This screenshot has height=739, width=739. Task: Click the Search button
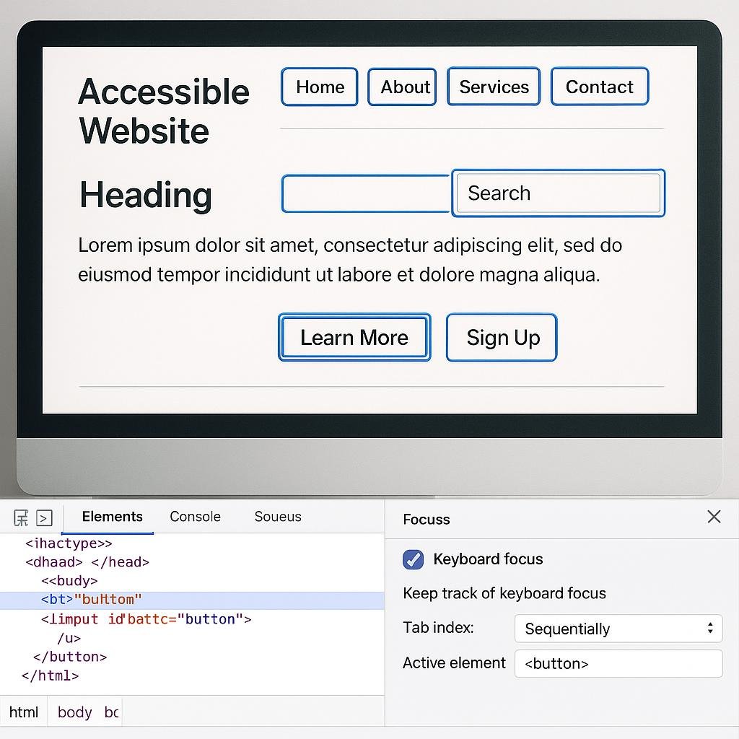pos(558,193)
